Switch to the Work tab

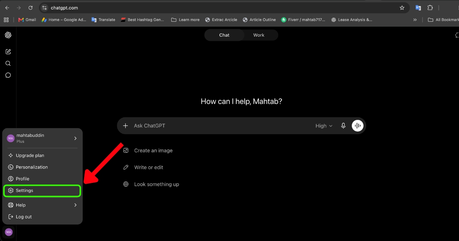259,35
